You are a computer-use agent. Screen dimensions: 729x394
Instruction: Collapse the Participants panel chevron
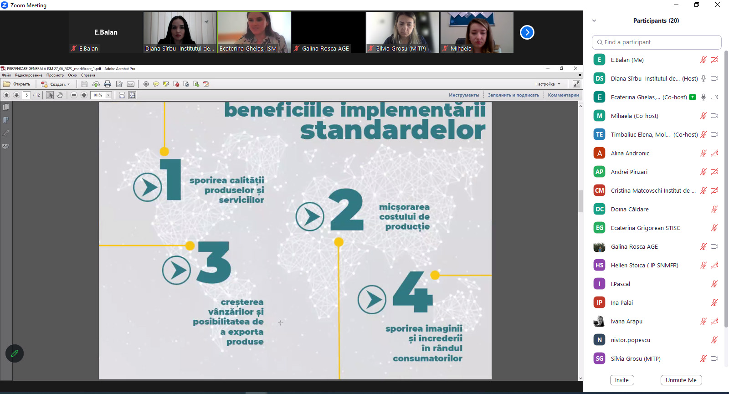point(594,20)
